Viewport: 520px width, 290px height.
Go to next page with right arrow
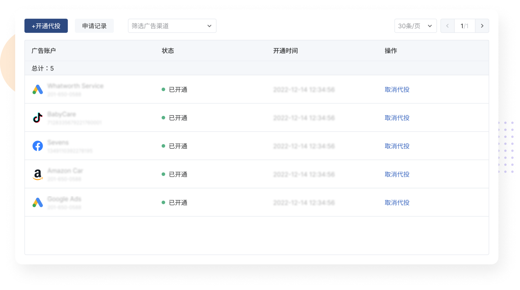coord(482,26)
